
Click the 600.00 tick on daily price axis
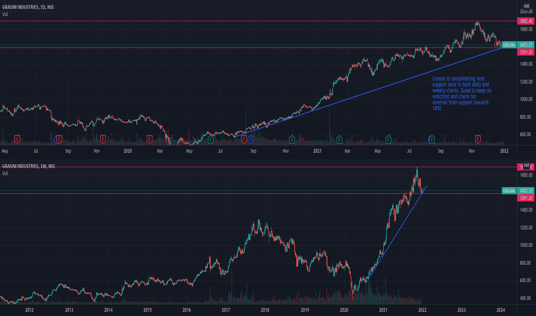click(x=526, y=134)
